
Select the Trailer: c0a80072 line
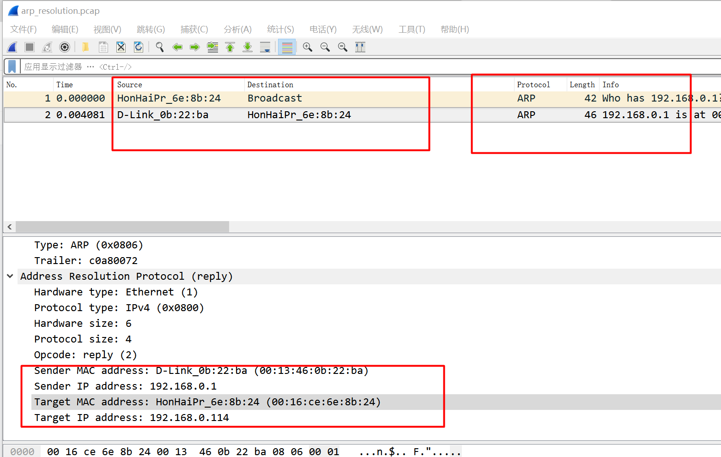(86, 261)
